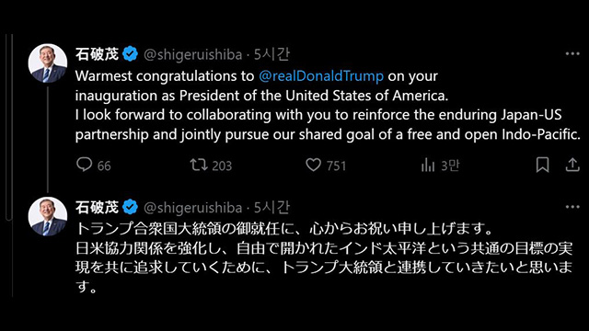This screenshot has width=589, height=331.
Task: Like the tweet with 751 likes
Action: pos(313,165)
